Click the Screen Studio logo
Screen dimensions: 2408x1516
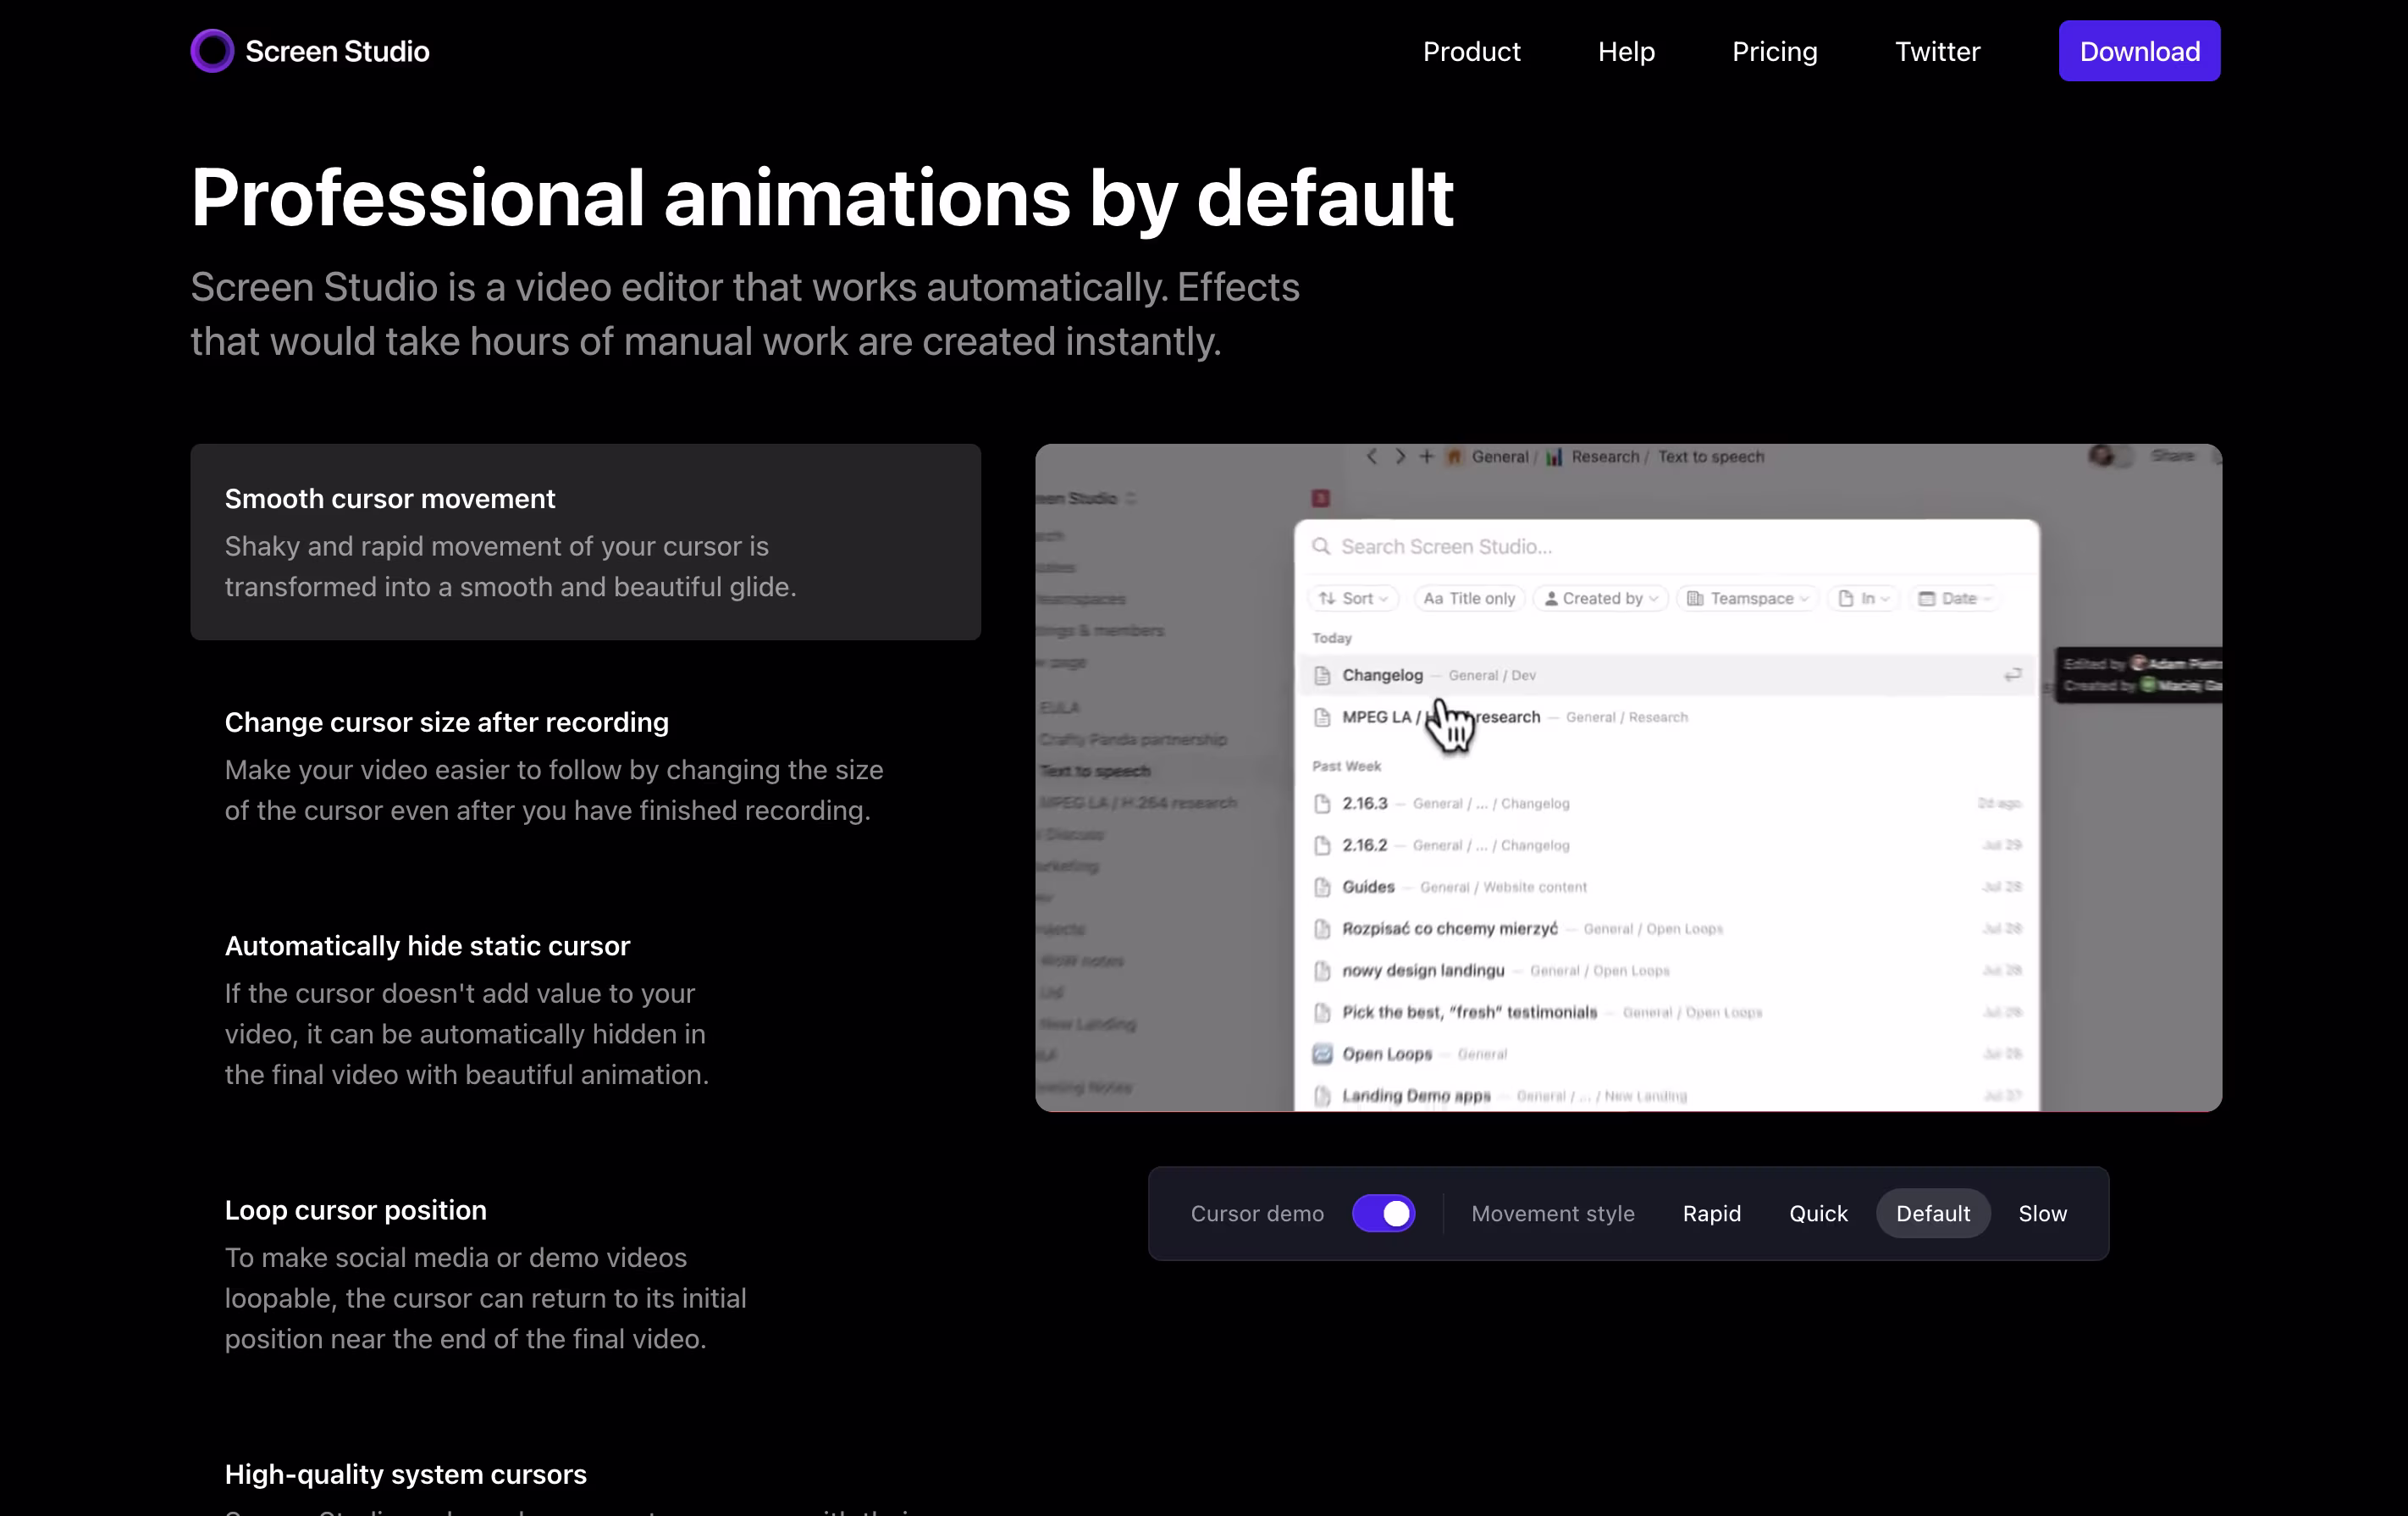pos(310,50)
